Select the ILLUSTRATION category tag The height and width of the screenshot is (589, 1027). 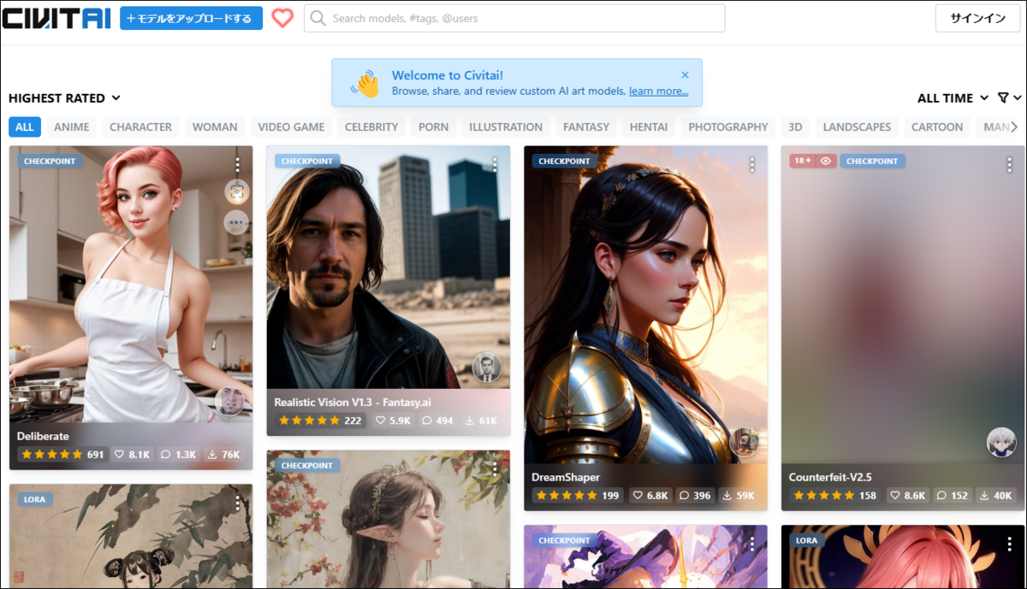506,127
